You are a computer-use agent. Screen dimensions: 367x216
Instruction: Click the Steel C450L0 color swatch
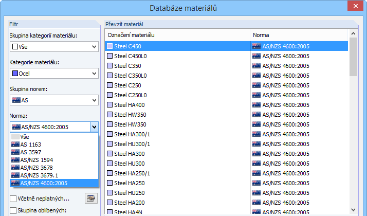coord(109,56)
